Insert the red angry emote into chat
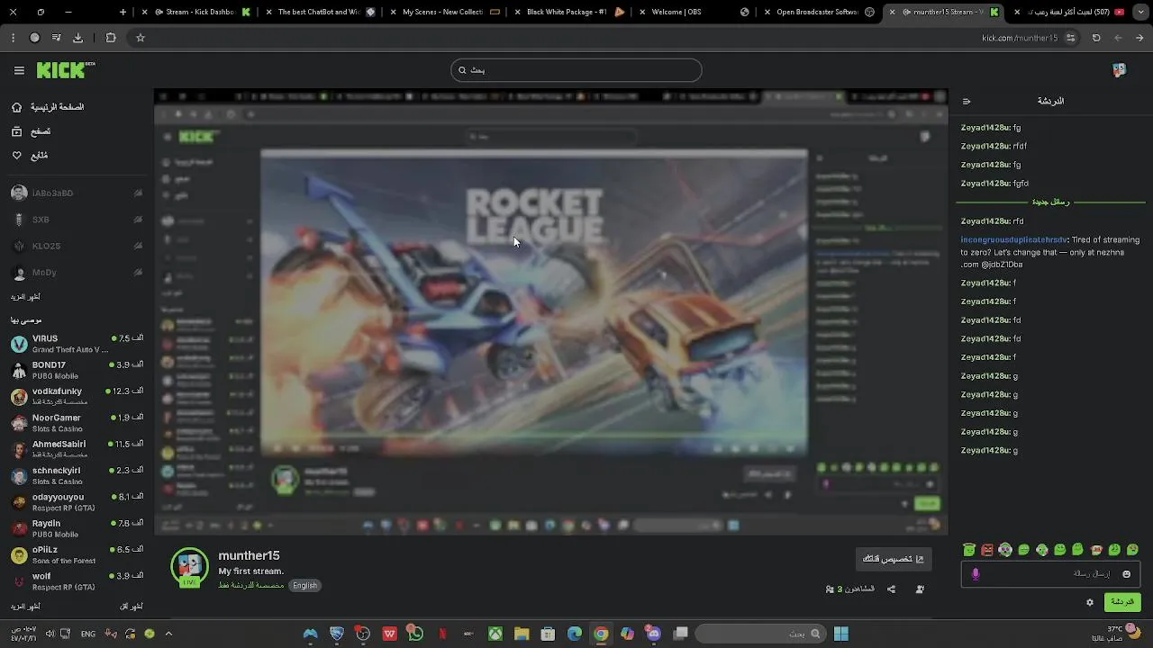 click(987, 550)
